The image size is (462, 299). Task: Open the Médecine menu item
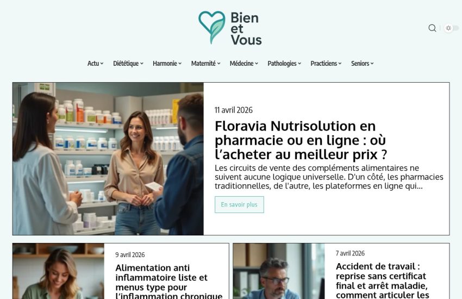point(244,64)
